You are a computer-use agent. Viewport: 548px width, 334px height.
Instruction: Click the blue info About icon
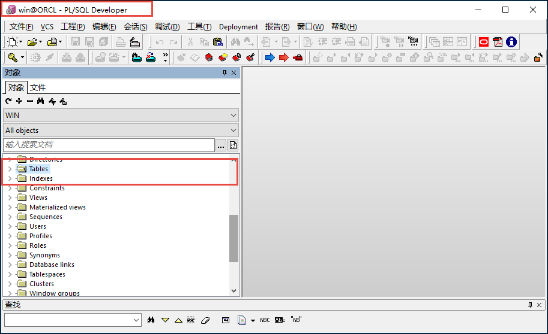[x=511, y=42]
